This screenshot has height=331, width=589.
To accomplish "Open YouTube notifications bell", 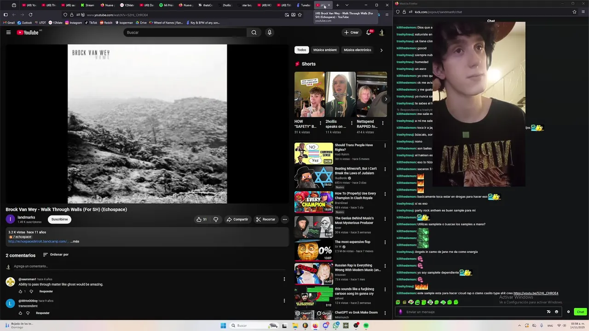I will coord(369,32).
